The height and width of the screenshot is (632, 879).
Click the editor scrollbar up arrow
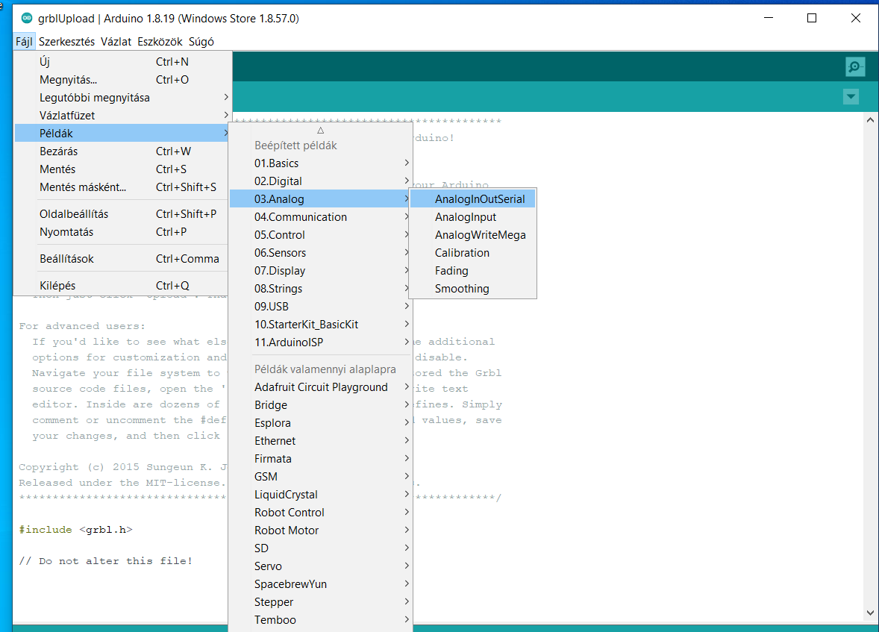870,120
